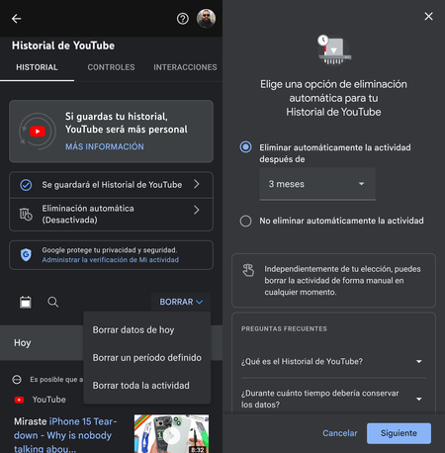The image size is (445, 453).
Task: Click the 'PREGUNTAS FRECUENTES' heading
Action: tap(284, 329)
